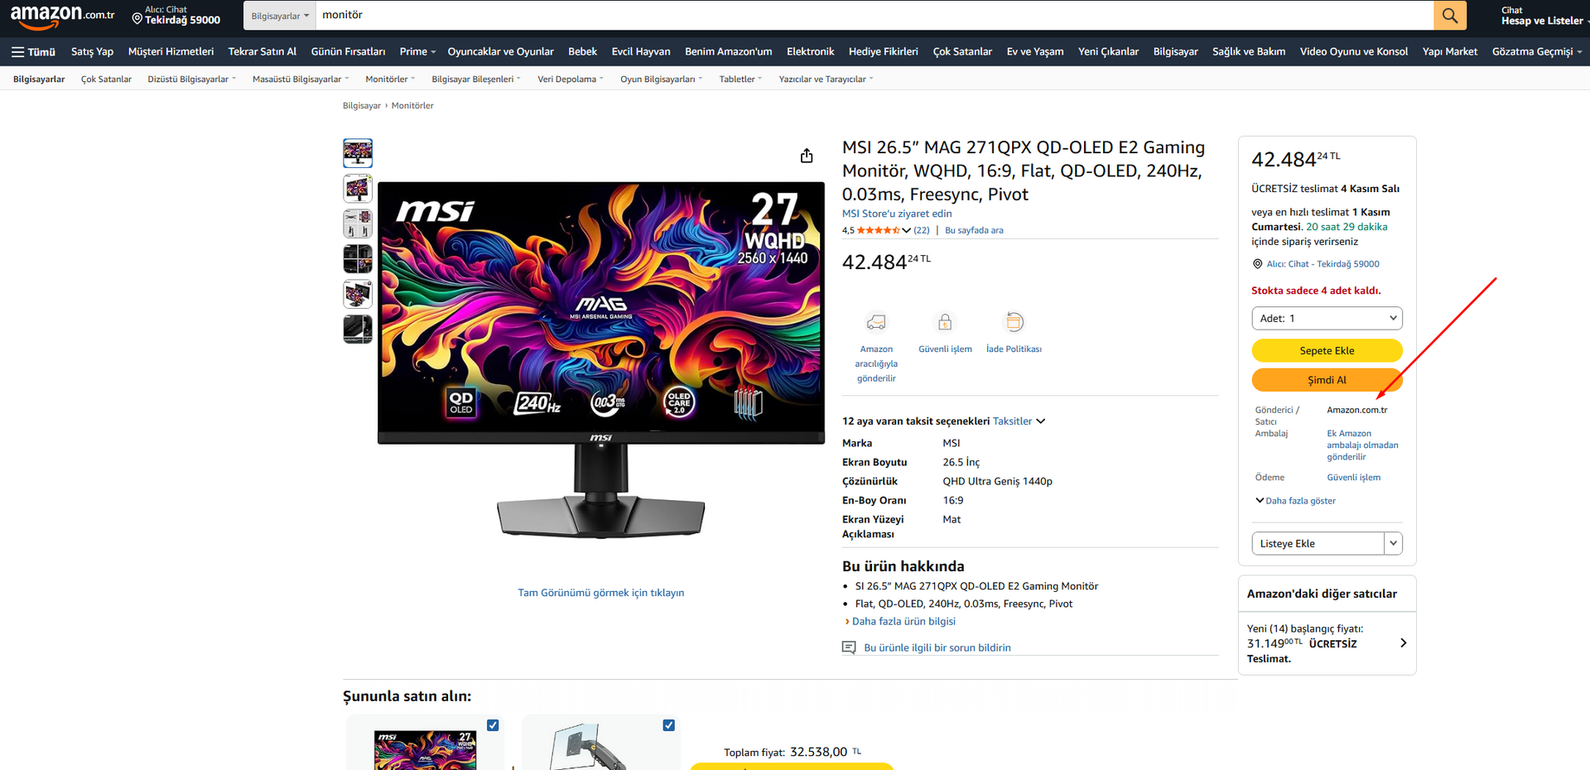This screenshot has height=770, width=1590.
Task: Click the report issue speech bubble icon
Action: click(849, 647)
